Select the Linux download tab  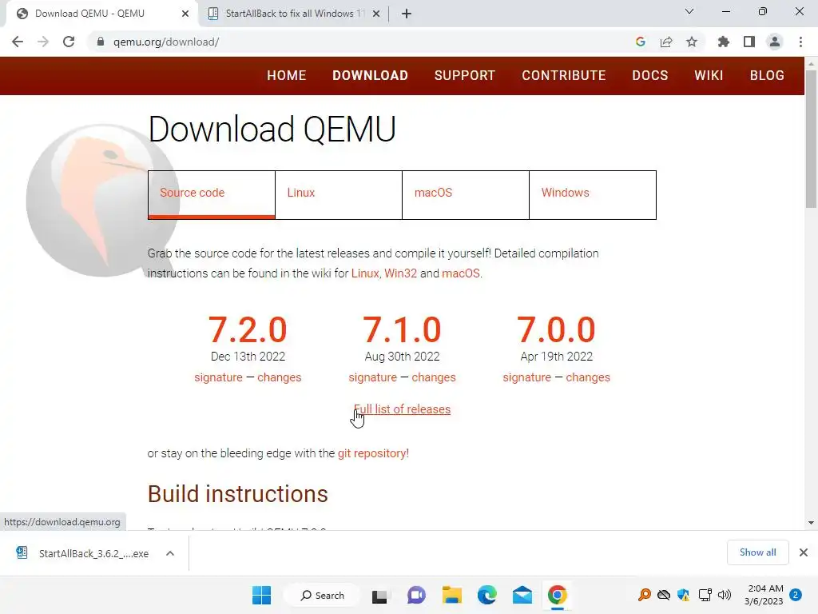tap(339, 195)
